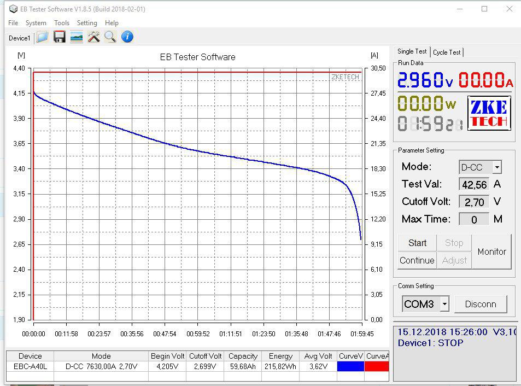The height and width of the screenshot is (386, 521).
Task: Switch to the Cycle Test tab
Action: 447,52
